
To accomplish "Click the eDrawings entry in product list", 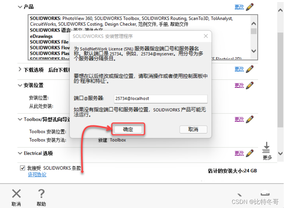I will [x=41, y=36].
